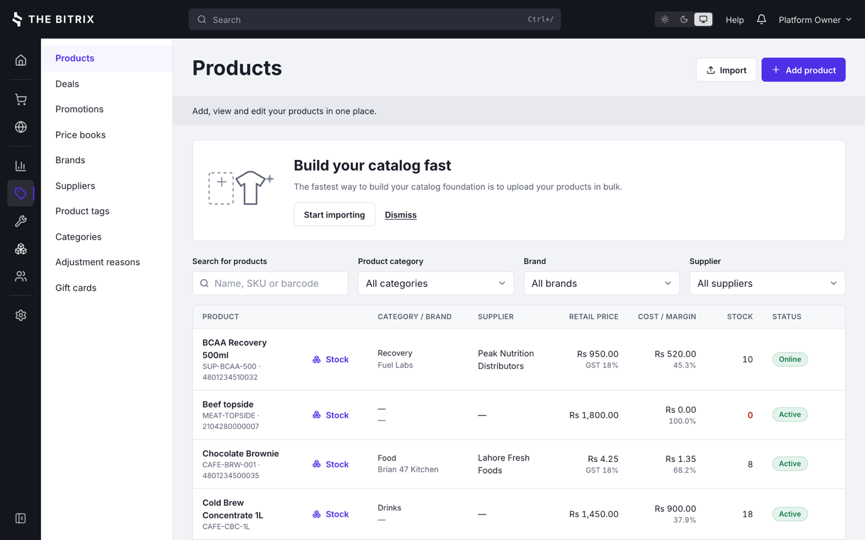Click the catalog t-shirt illustration
This screenshot has width=865, height=540.
pos(241,188)
